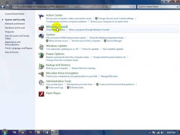Select Appearance and Personalization category
Screen dimensions: 180x135
[13, 43]
